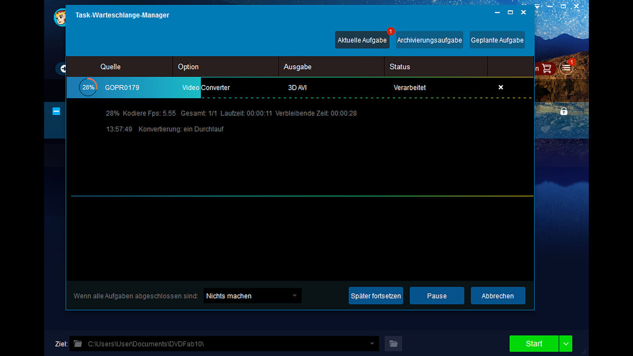Remove the GOPR0179 task with the X
The width and height of the screenshot is (633, 356).
coord(500,87)
